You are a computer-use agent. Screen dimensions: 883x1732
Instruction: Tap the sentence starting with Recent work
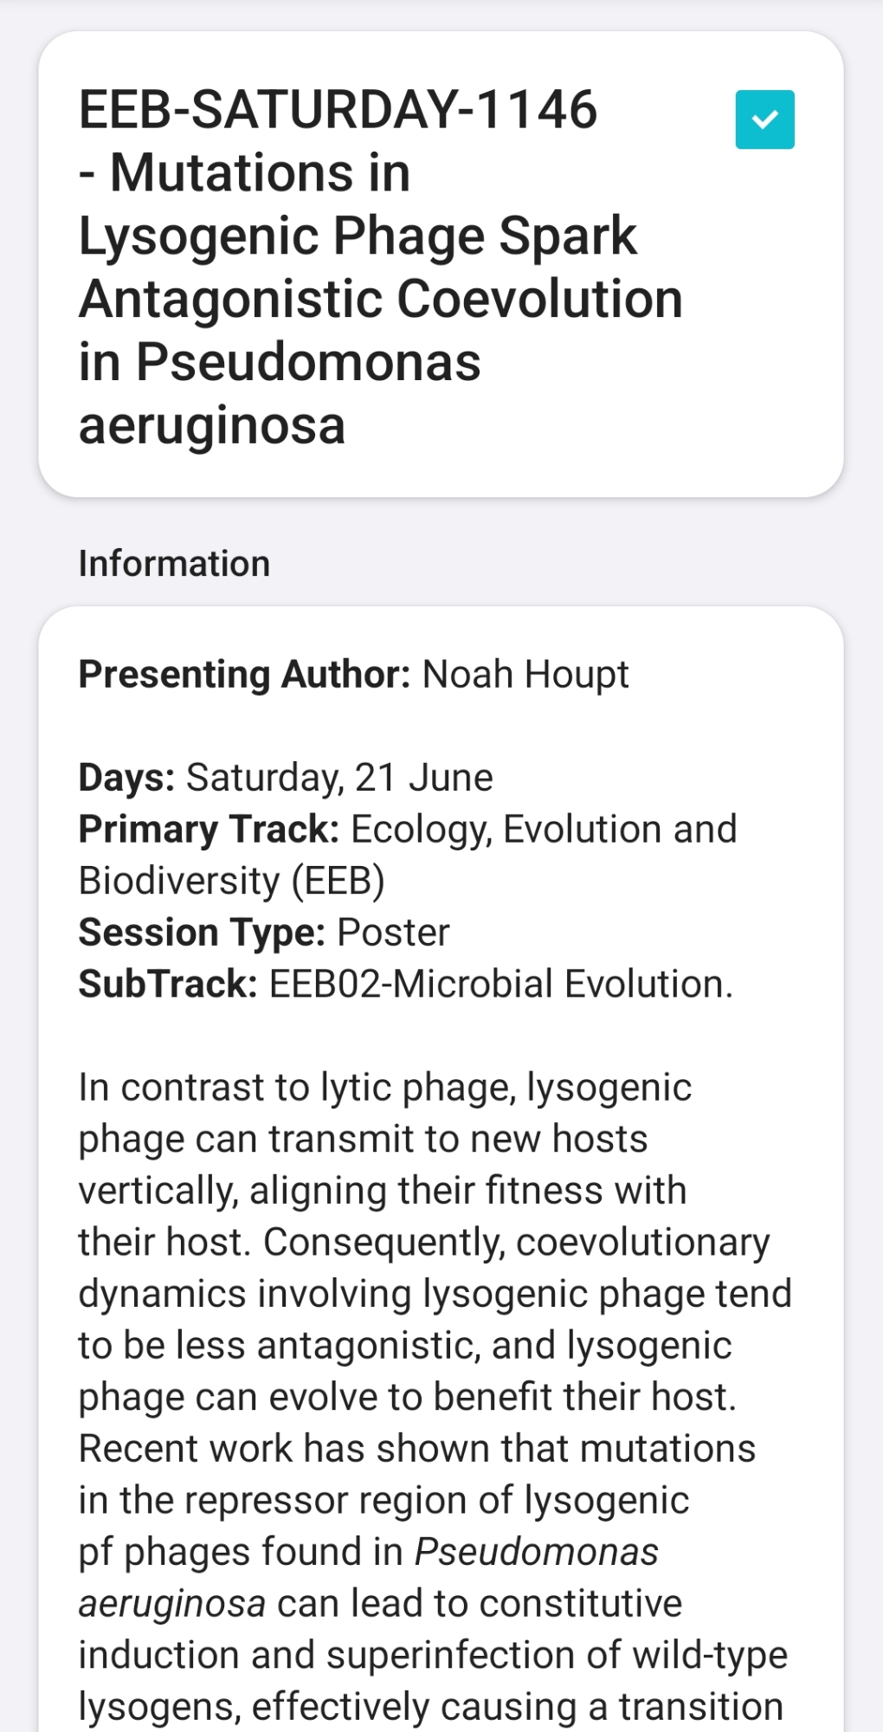point(416,1448)
